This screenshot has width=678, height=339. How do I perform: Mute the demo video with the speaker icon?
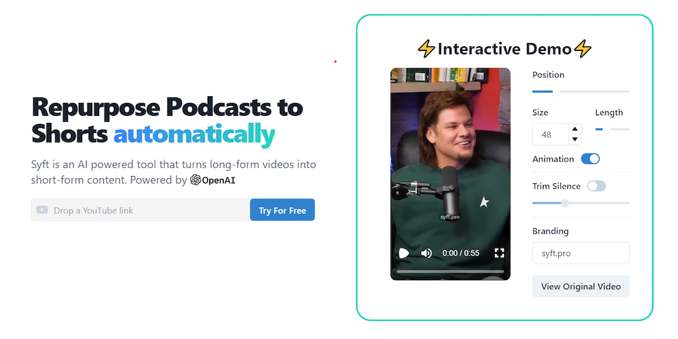click(x=426, y=253)
